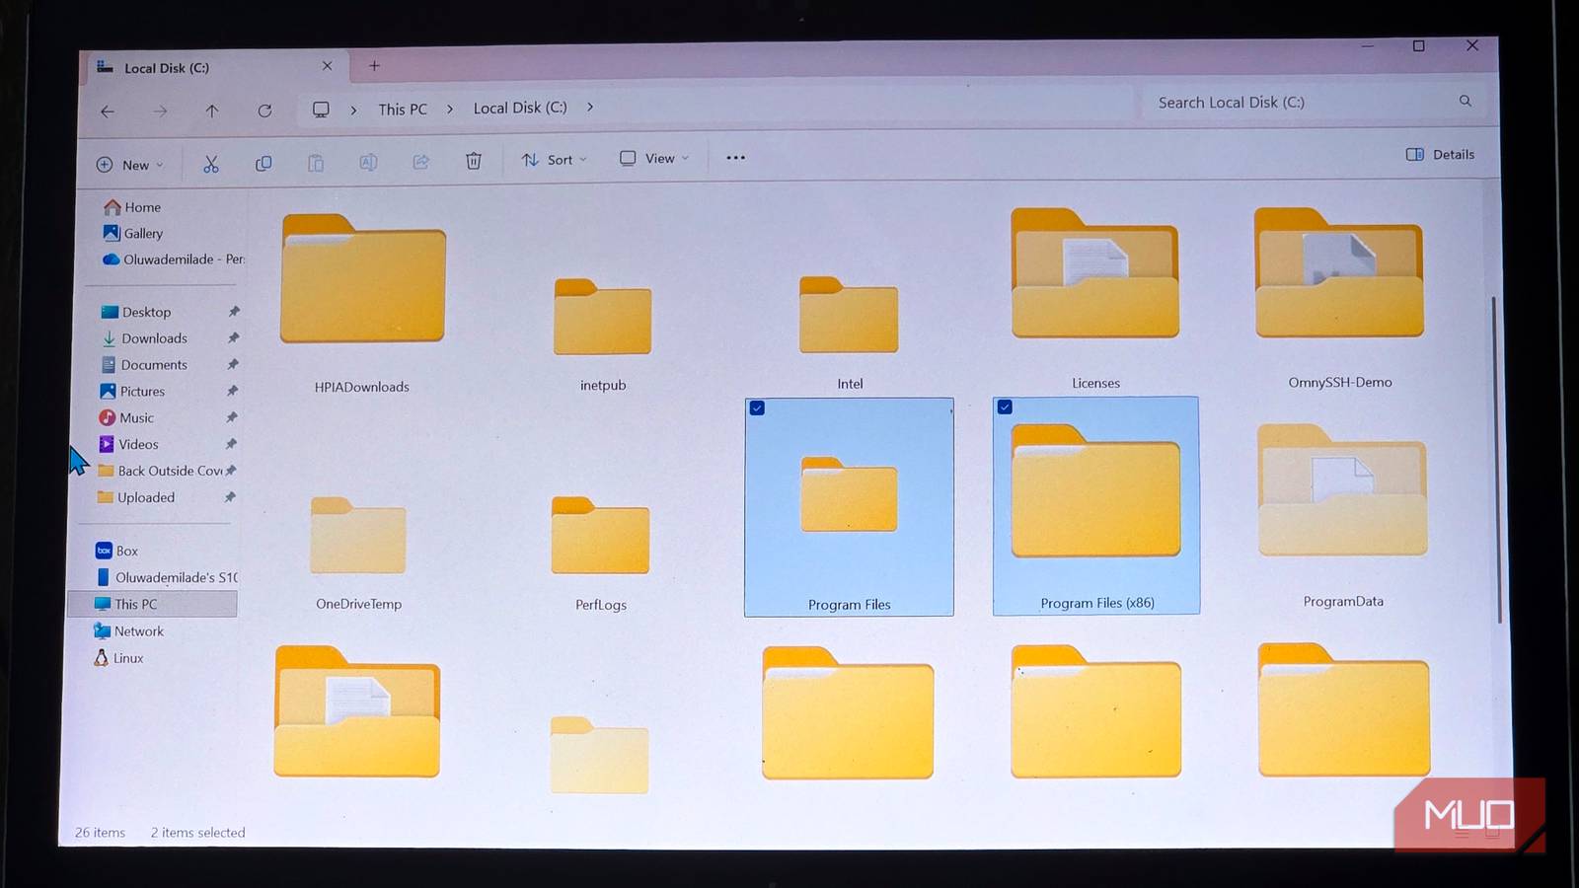Click Local Disk (C:) breadcrumb

click(x=520, y=108)
